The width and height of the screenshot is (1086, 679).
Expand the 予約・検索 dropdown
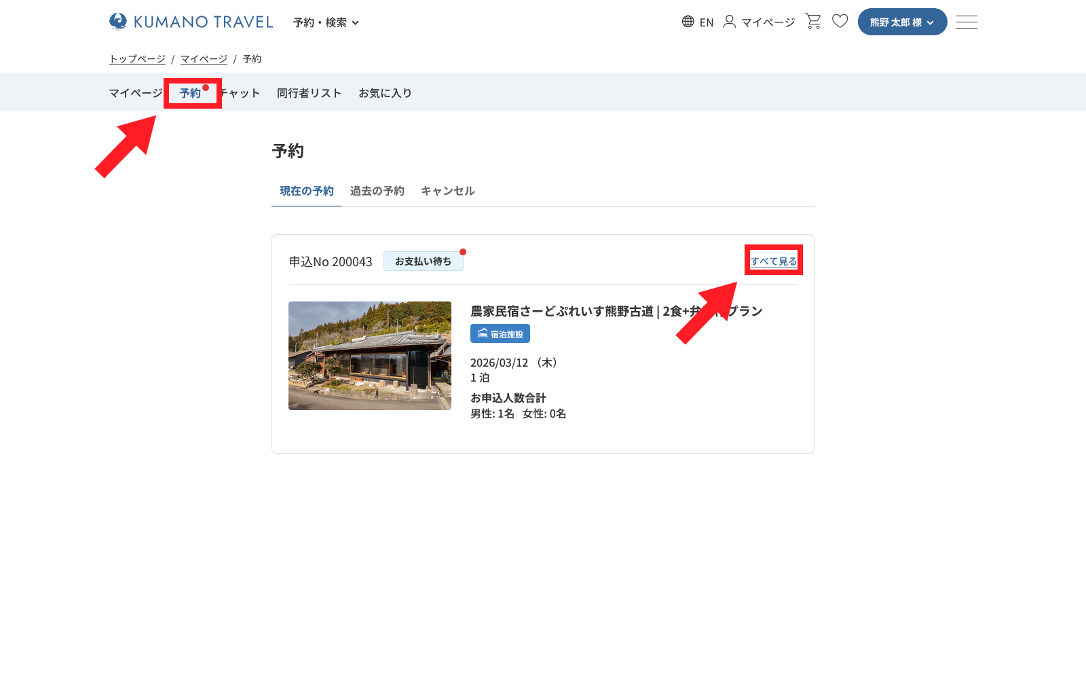[x=326, y=22]
